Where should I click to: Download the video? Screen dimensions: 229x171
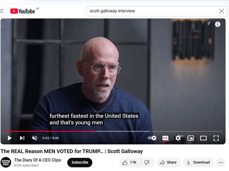point(198,162)
